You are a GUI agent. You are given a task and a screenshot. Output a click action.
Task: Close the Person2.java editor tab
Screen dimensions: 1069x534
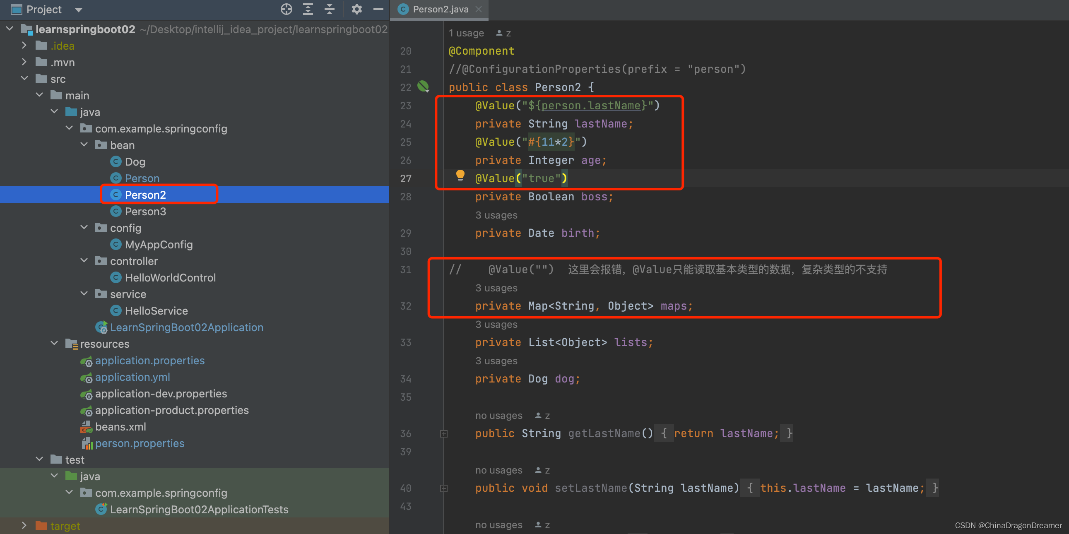coord(479,9)
